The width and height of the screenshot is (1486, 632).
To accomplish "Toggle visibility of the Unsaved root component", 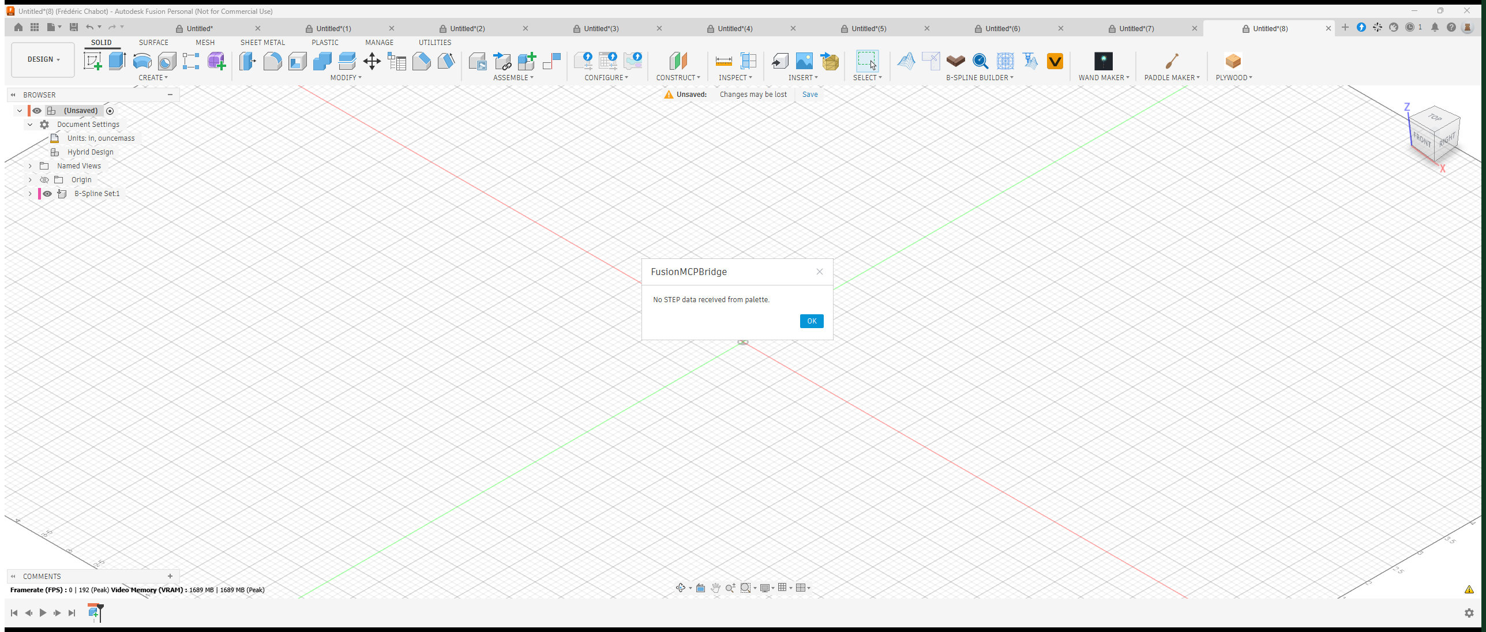I will coord(37,111).
